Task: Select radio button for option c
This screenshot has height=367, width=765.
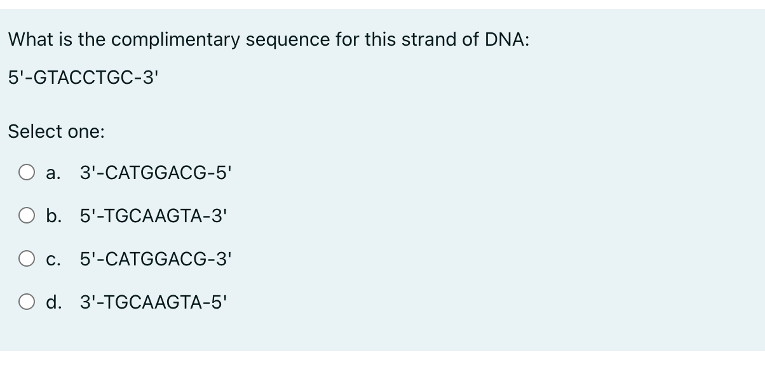Action: (x=27, y=258)
